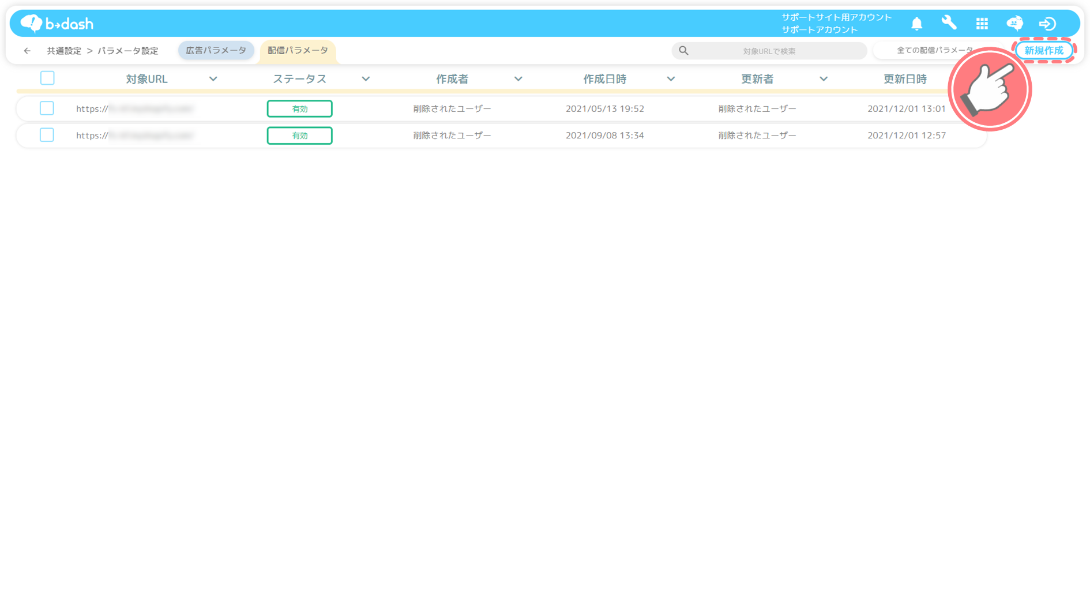Open the apps grid icon
The height and width of the screenshot is (613, 1090).
pyautogui.click(x=982, y=24)
